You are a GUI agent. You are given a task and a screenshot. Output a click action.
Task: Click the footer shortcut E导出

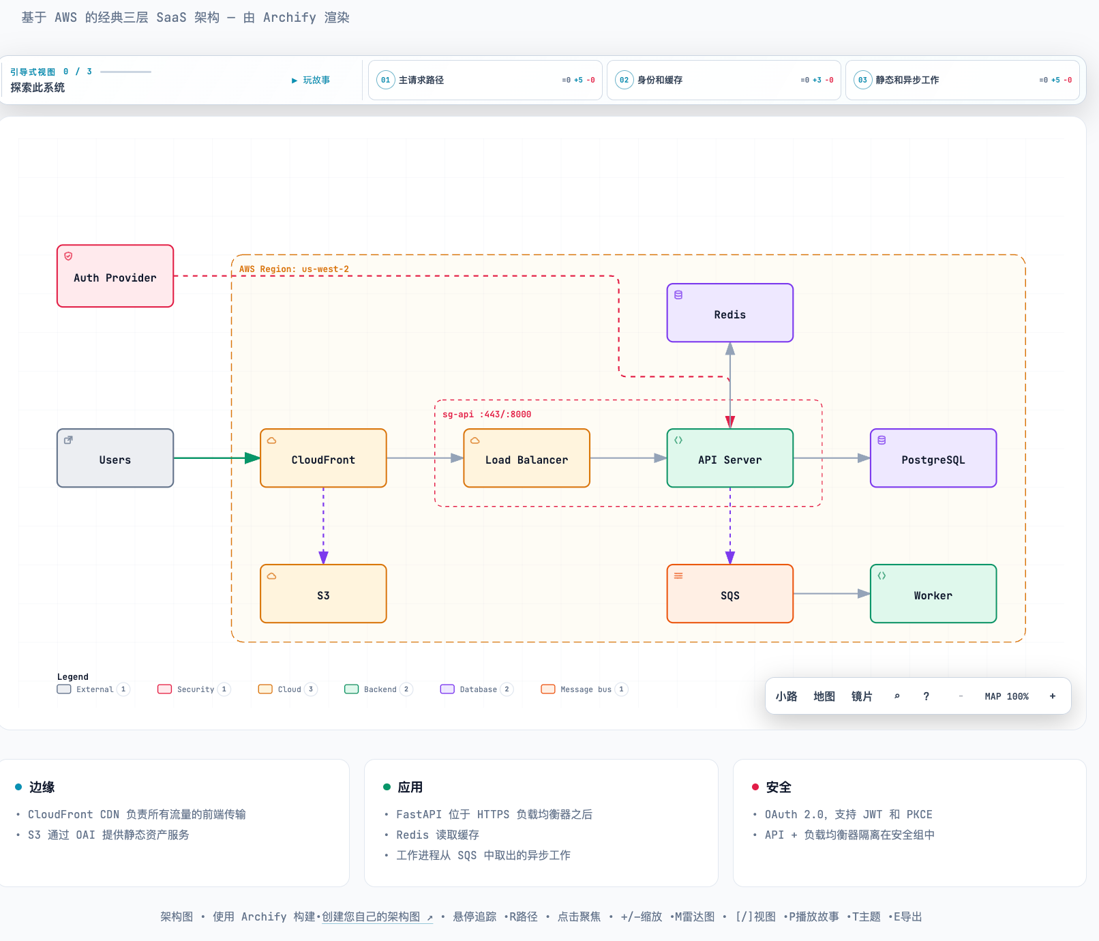(907, 917)
